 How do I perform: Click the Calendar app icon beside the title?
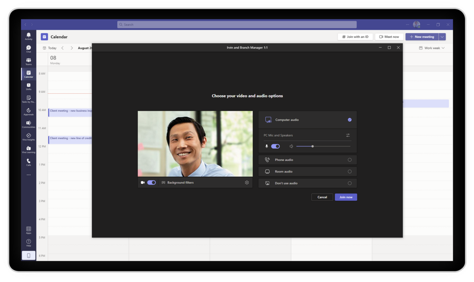[x=44, y=36]
